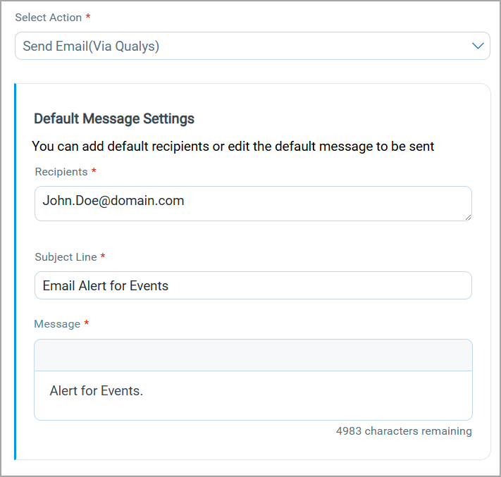Click the Recipients field label

click(x=61, y=172)
